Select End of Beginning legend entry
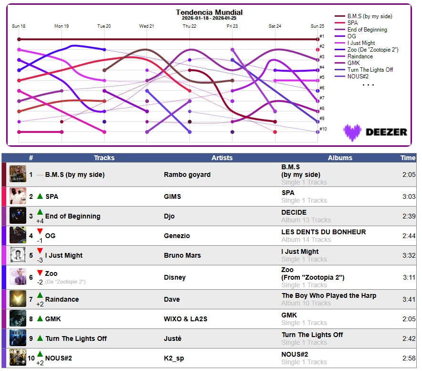Screen dimensions: 422x371 click(361, 30)
